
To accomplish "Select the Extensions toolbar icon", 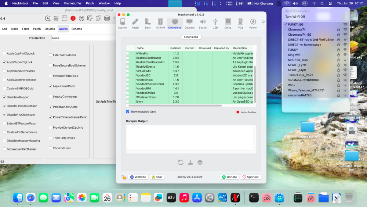I will pyautogui.click(x=175, y=24).
